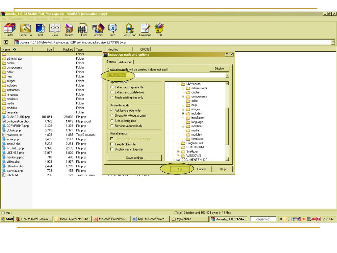Select the QUARANTINE folder in the tree
The height and width of the screenshot is (253, 337).
193,147
